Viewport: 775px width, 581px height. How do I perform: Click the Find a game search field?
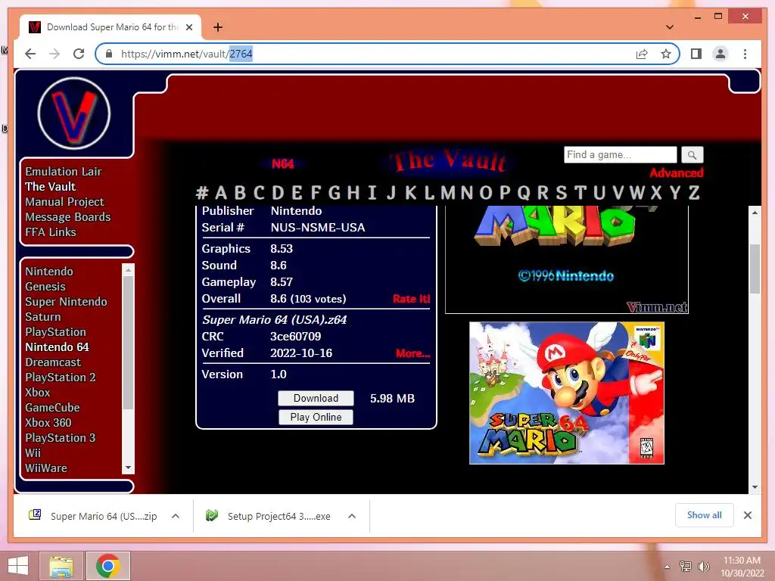[x=621, y=154]
